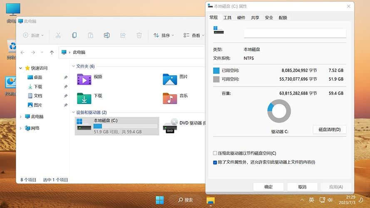Click the drive usage donut chart
The width and height of the screenshot is (370, 208).
[279, 111]
